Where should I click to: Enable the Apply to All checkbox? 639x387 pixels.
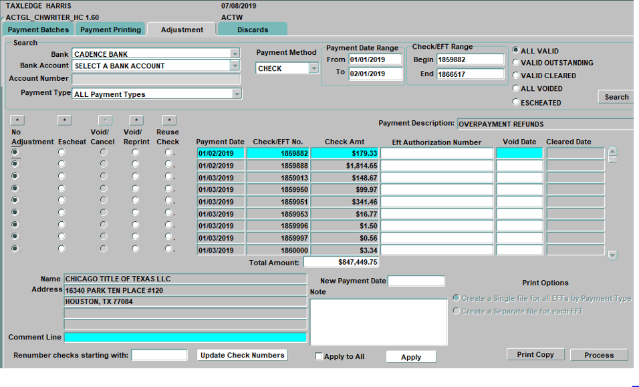point(319,356)
